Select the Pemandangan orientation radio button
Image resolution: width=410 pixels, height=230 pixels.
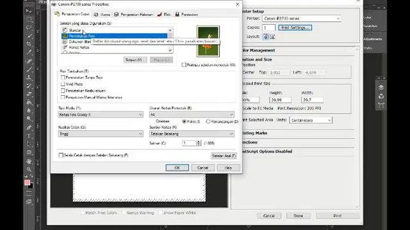[208, 121]
